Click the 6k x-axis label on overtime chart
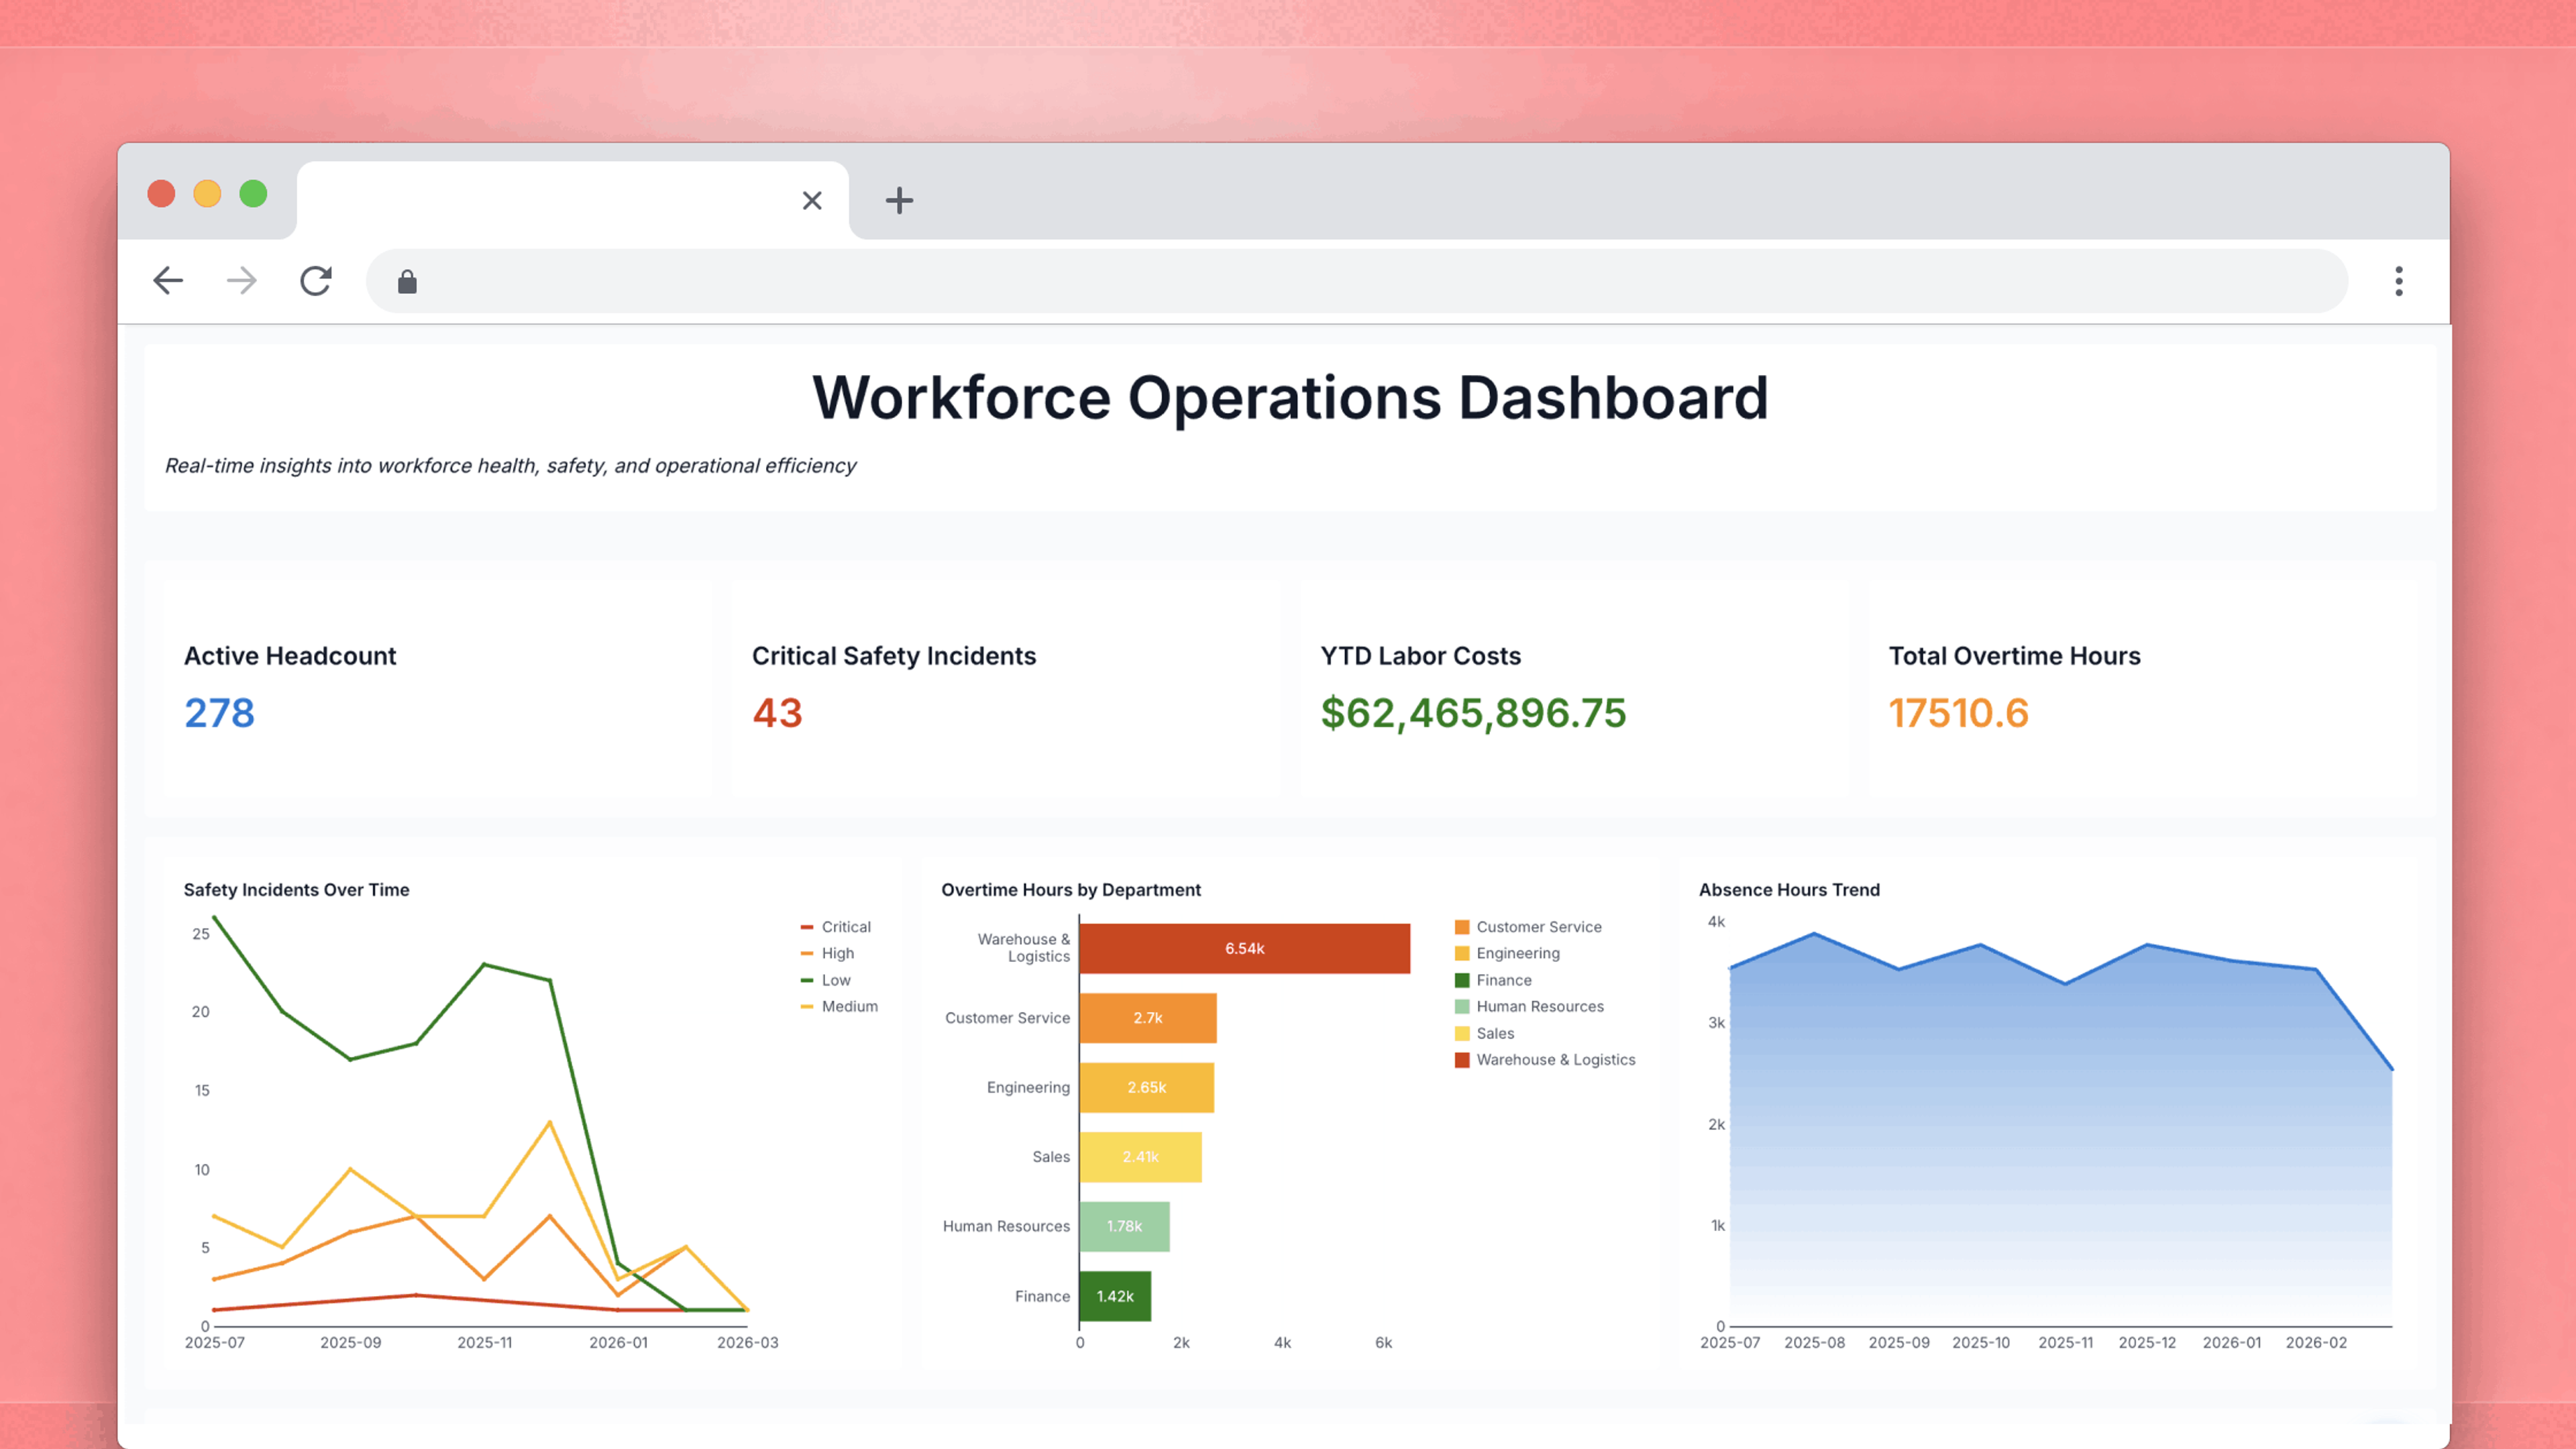2576x1449 pixels. pos(1383,1342)
